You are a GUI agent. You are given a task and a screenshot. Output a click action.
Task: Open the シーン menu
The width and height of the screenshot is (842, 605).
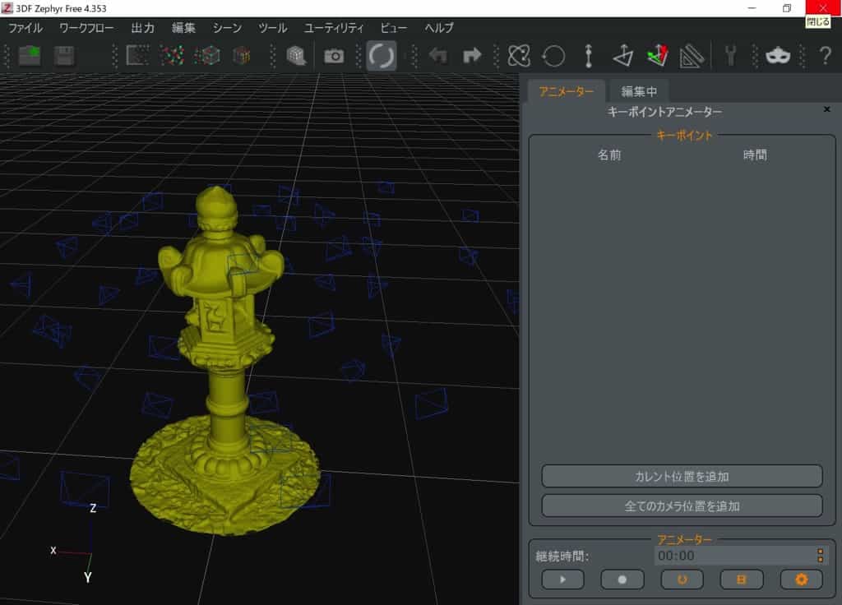(227, 28)
